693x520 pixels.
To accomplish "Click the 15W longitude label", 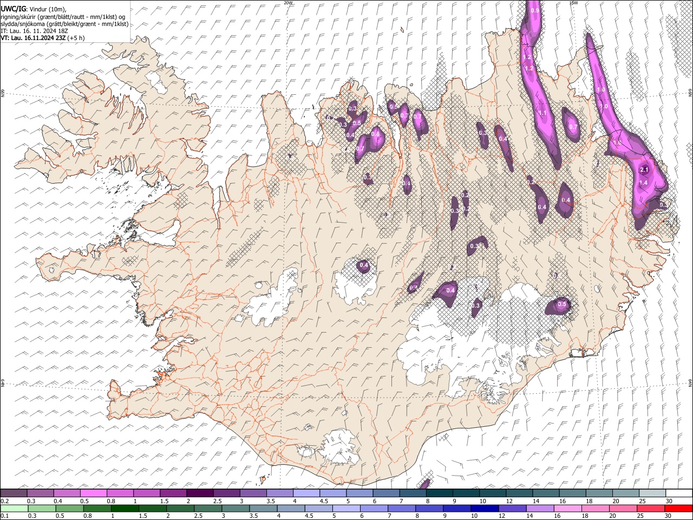I will point(573,3).
